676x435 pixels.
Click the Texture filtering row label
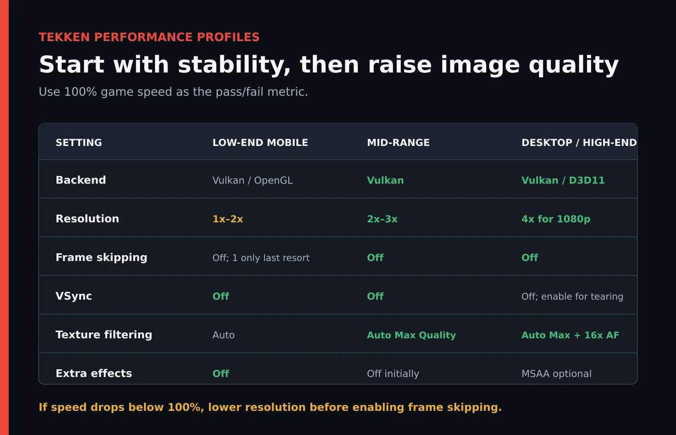click(104, 334)
